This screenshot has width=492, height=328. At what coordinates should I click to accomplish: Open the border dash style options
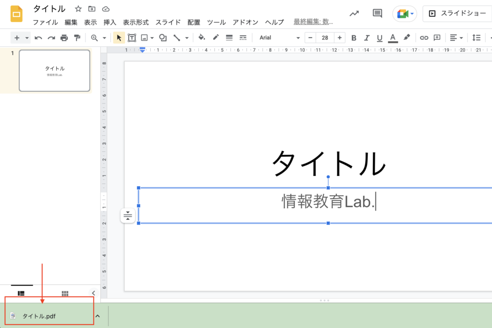pos(243,38)
